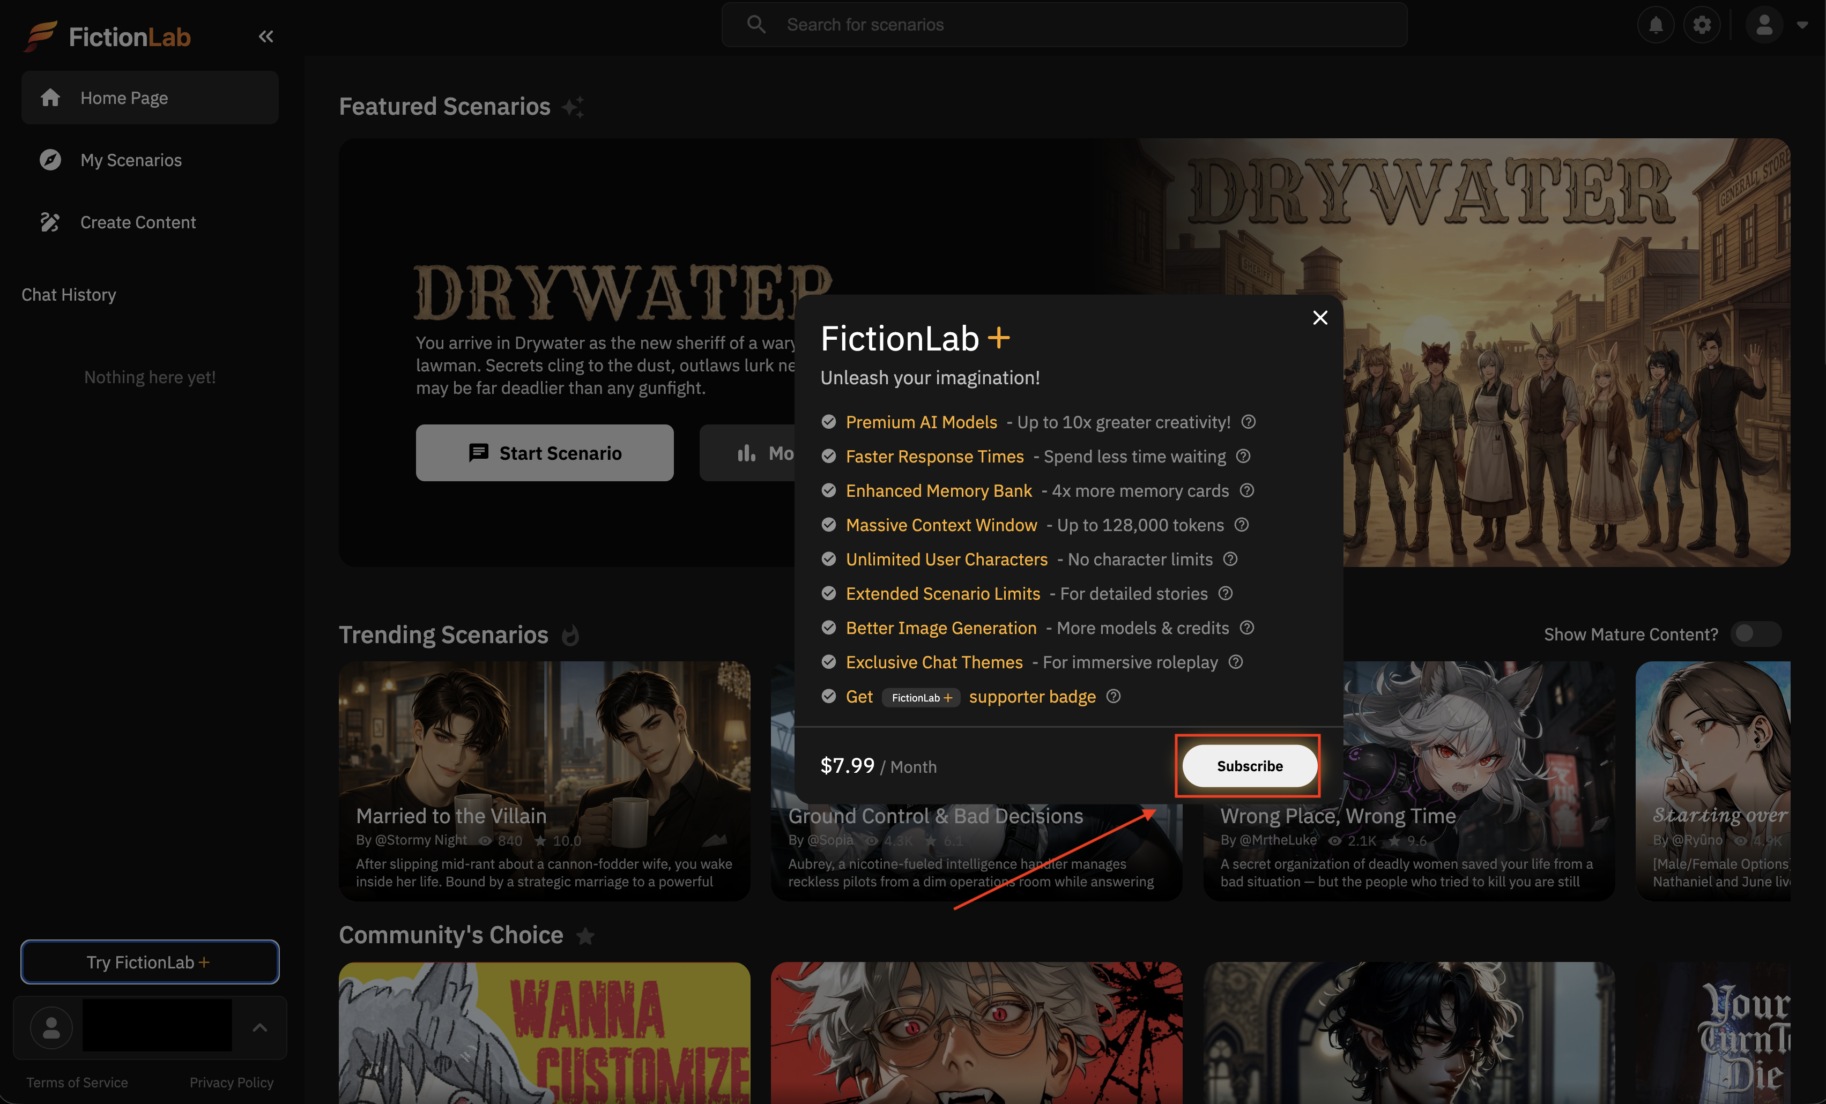The height and width of the screenshot is (1104, 1826).
Task: Click help icon beside Massive Context Window
Action: tap(1242, 525)
